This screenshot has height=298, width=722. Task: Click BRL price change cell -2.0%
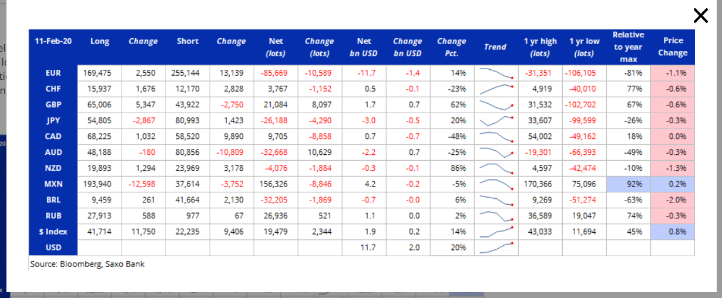673,200
